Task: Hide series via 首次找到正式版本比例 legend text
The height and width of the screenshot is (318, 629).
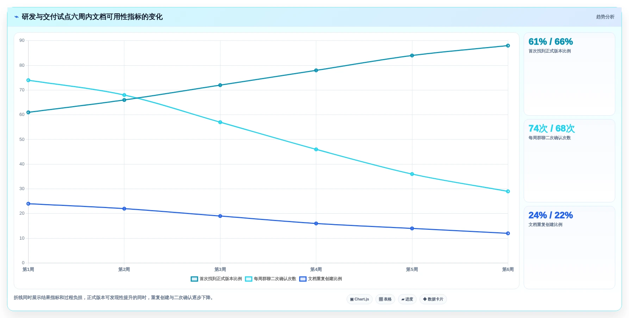Action: [221, 279]
